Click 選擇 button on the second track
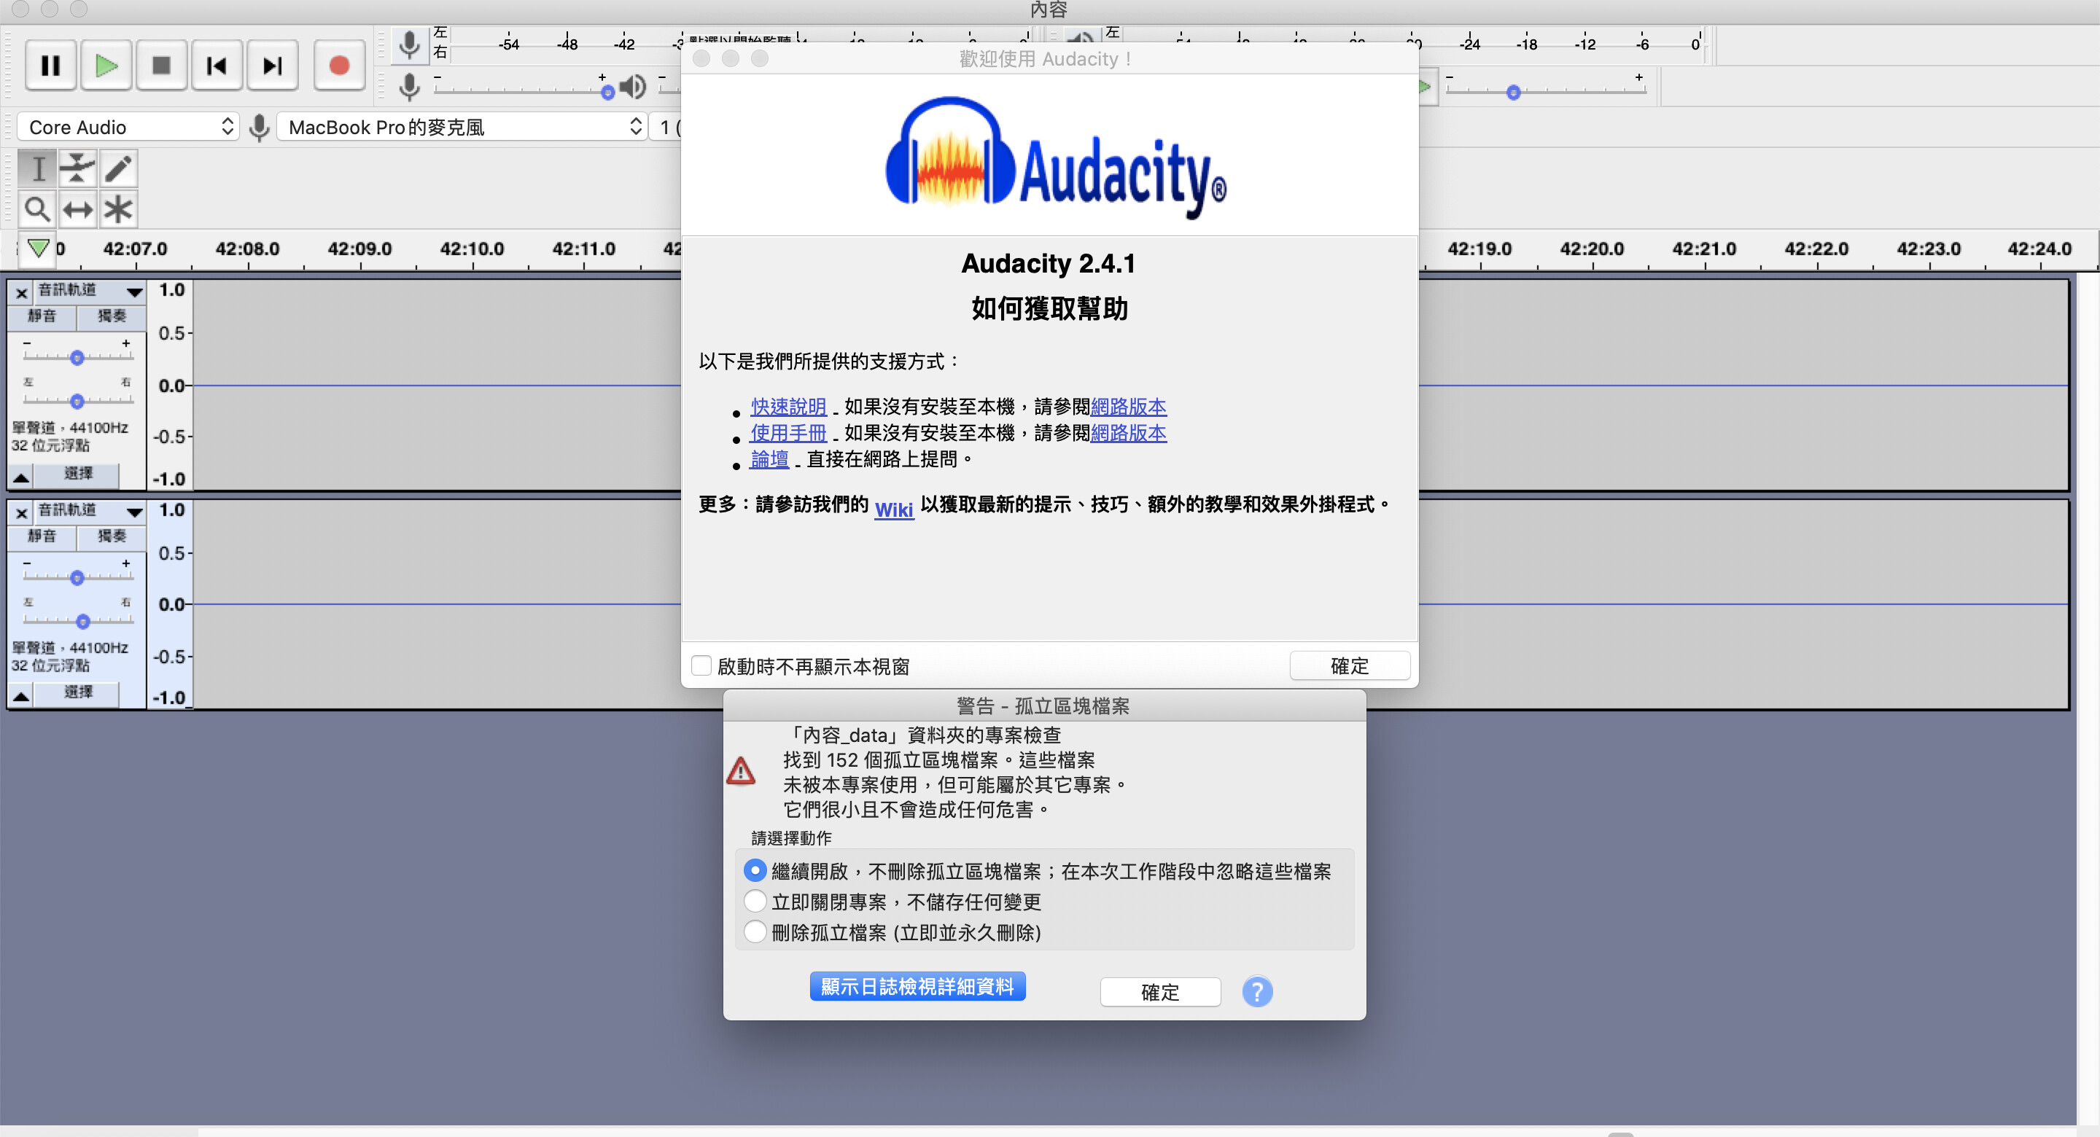2100x1137 pixels. point(78,693)
